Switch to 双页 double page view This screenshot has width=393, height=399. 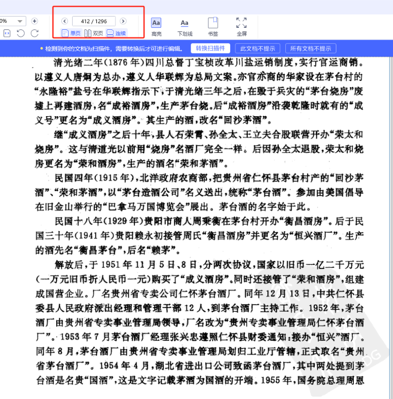[x=94, y=34]
